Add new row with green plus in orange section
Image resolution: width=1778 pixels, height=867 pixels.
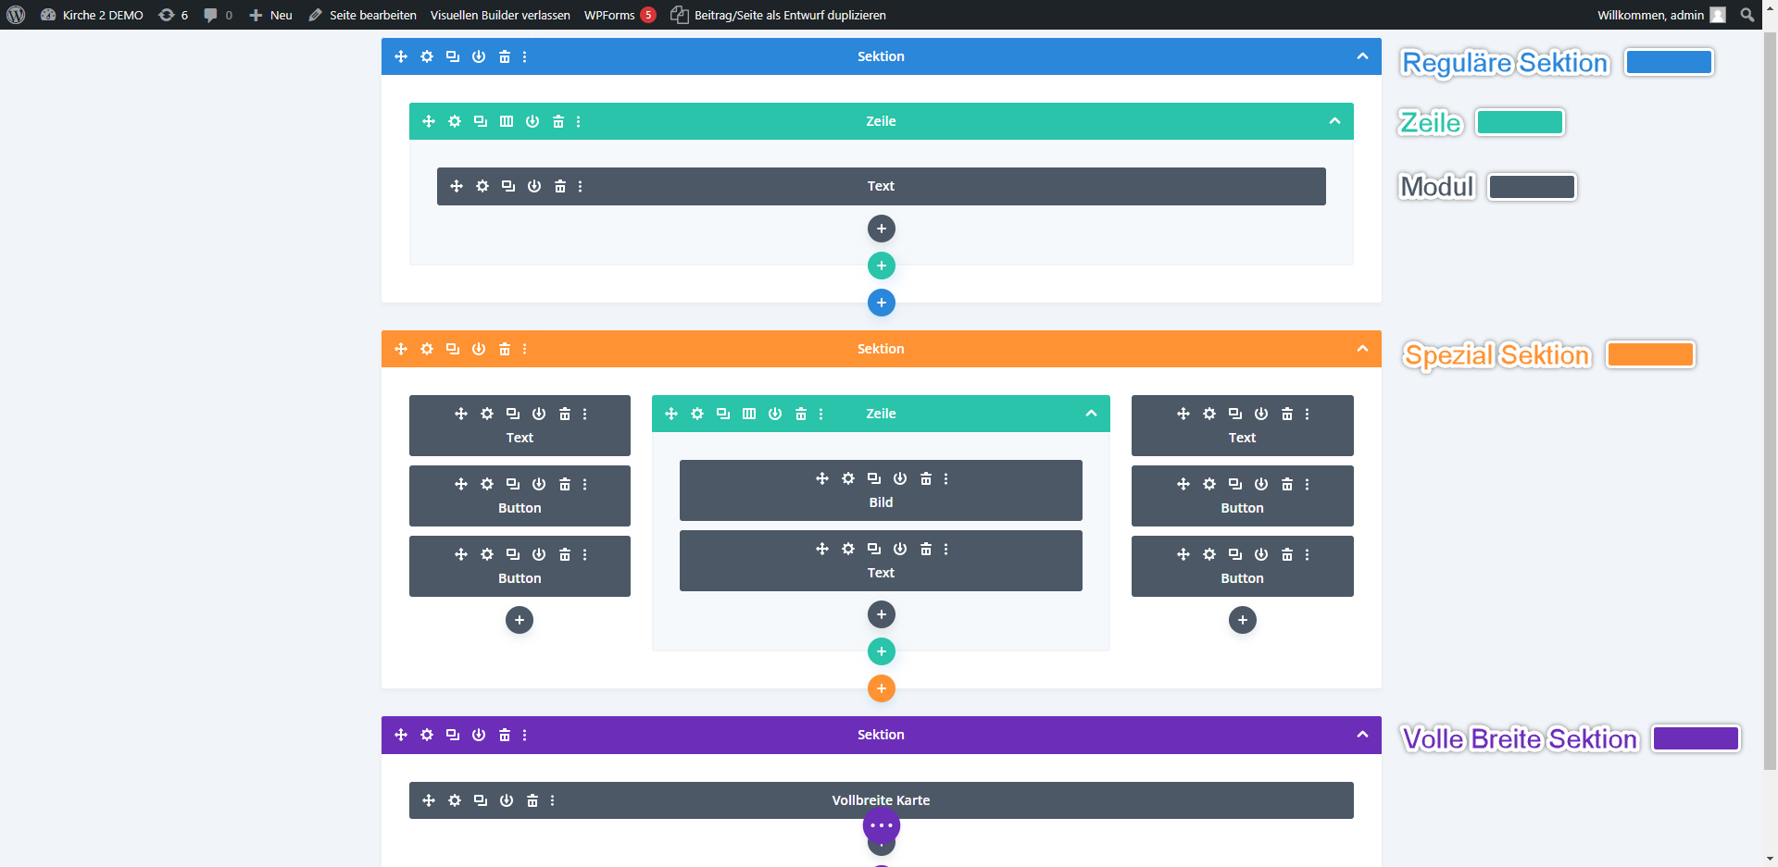tap(882, 651)
